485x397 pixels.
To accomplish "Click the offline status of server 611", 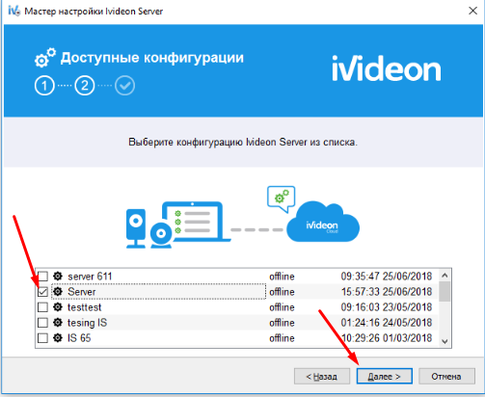I will pyautogui.click(x=282, y=277).
